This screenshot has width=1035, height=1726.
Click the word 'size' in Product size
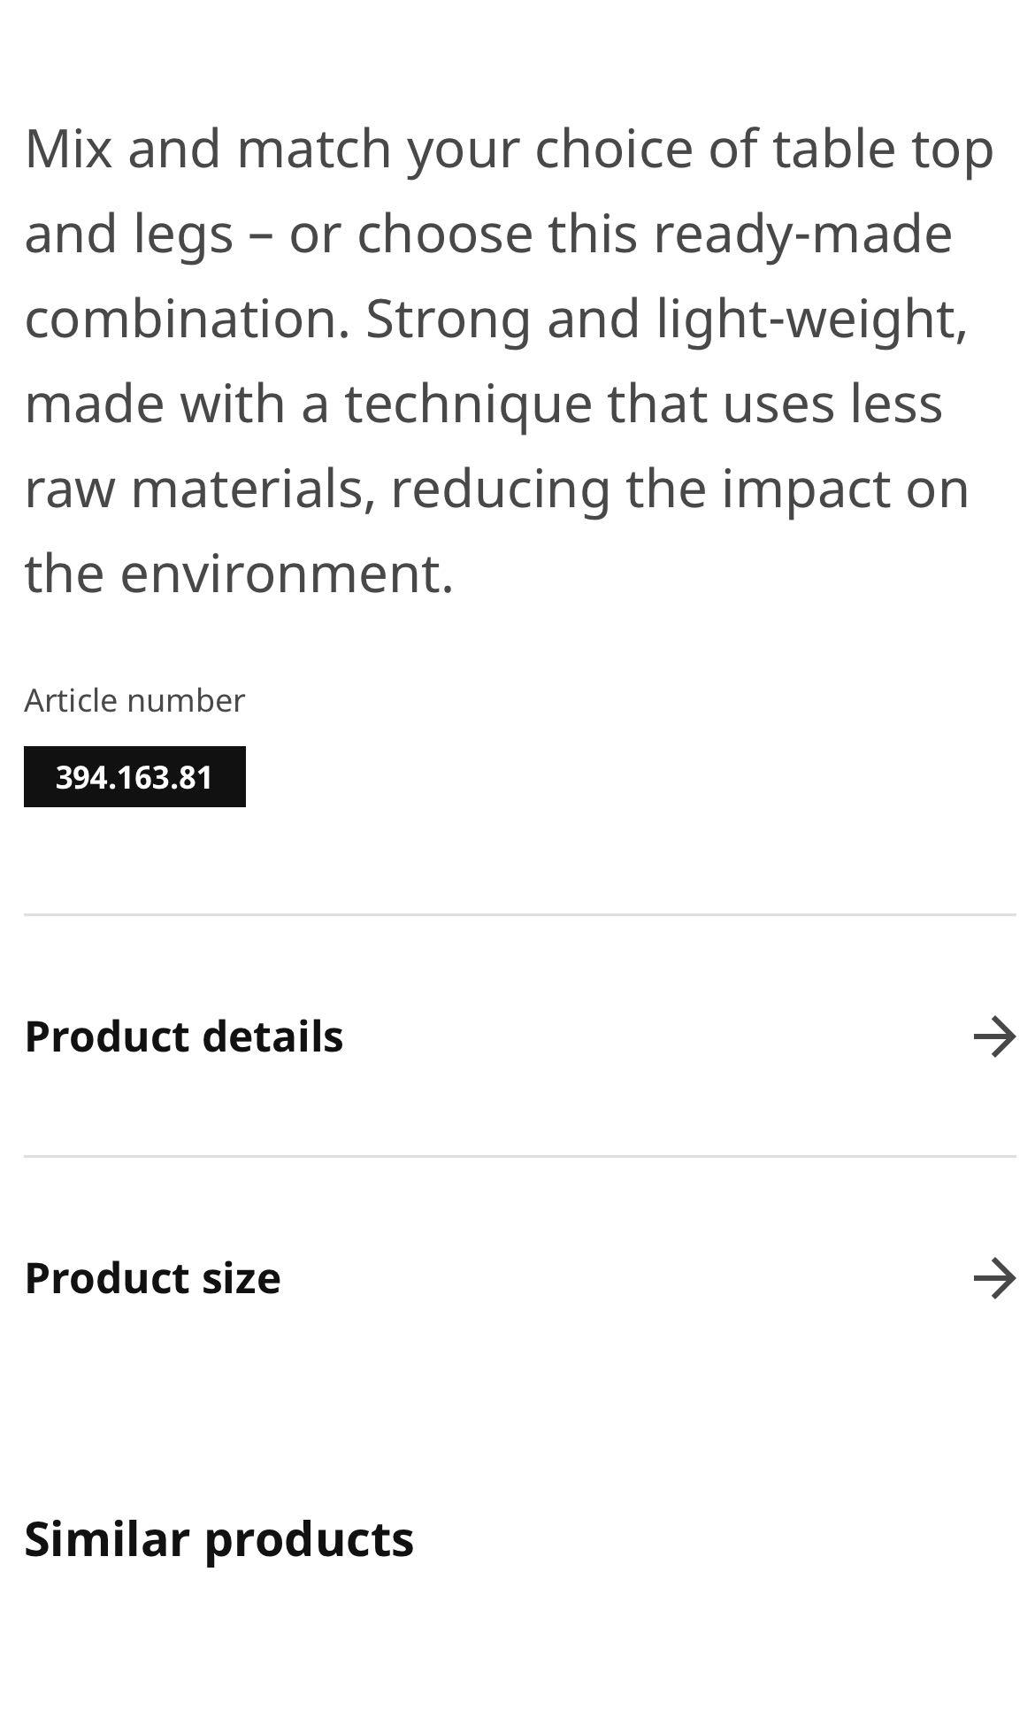click(x=241, y=1278)
